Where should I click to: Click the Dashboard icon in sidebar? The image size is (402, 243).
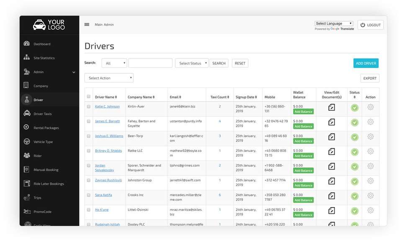point(27,44)
